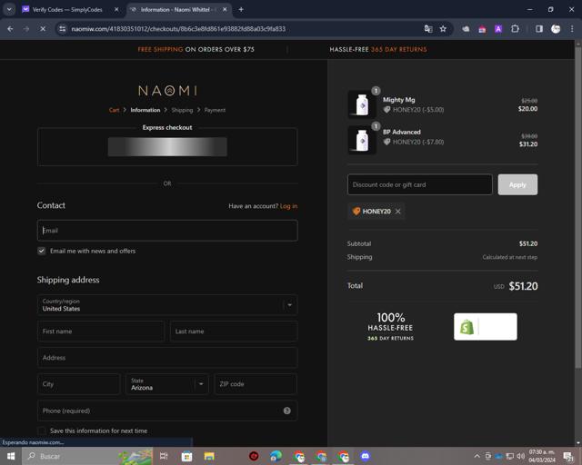
Task: Open the Chrome profile avatar
Action: pyautogui.click(x=556, y=28)
